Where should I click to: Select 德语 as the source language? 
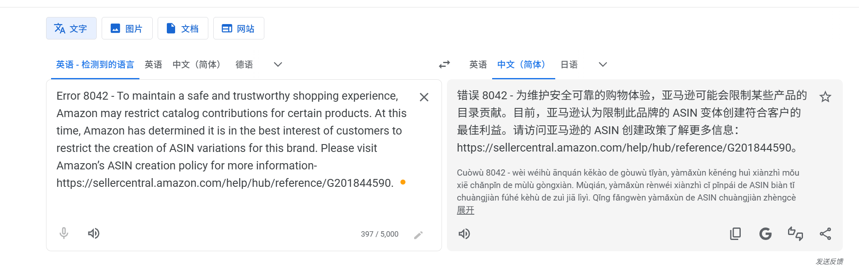(x=244, y=65)
